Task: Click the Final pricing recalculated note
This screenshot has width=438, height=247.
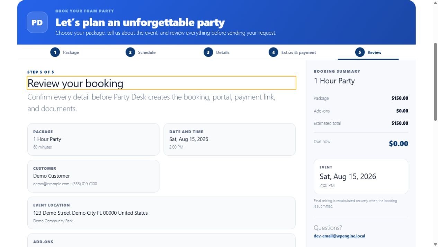Action: coord(356,203)
